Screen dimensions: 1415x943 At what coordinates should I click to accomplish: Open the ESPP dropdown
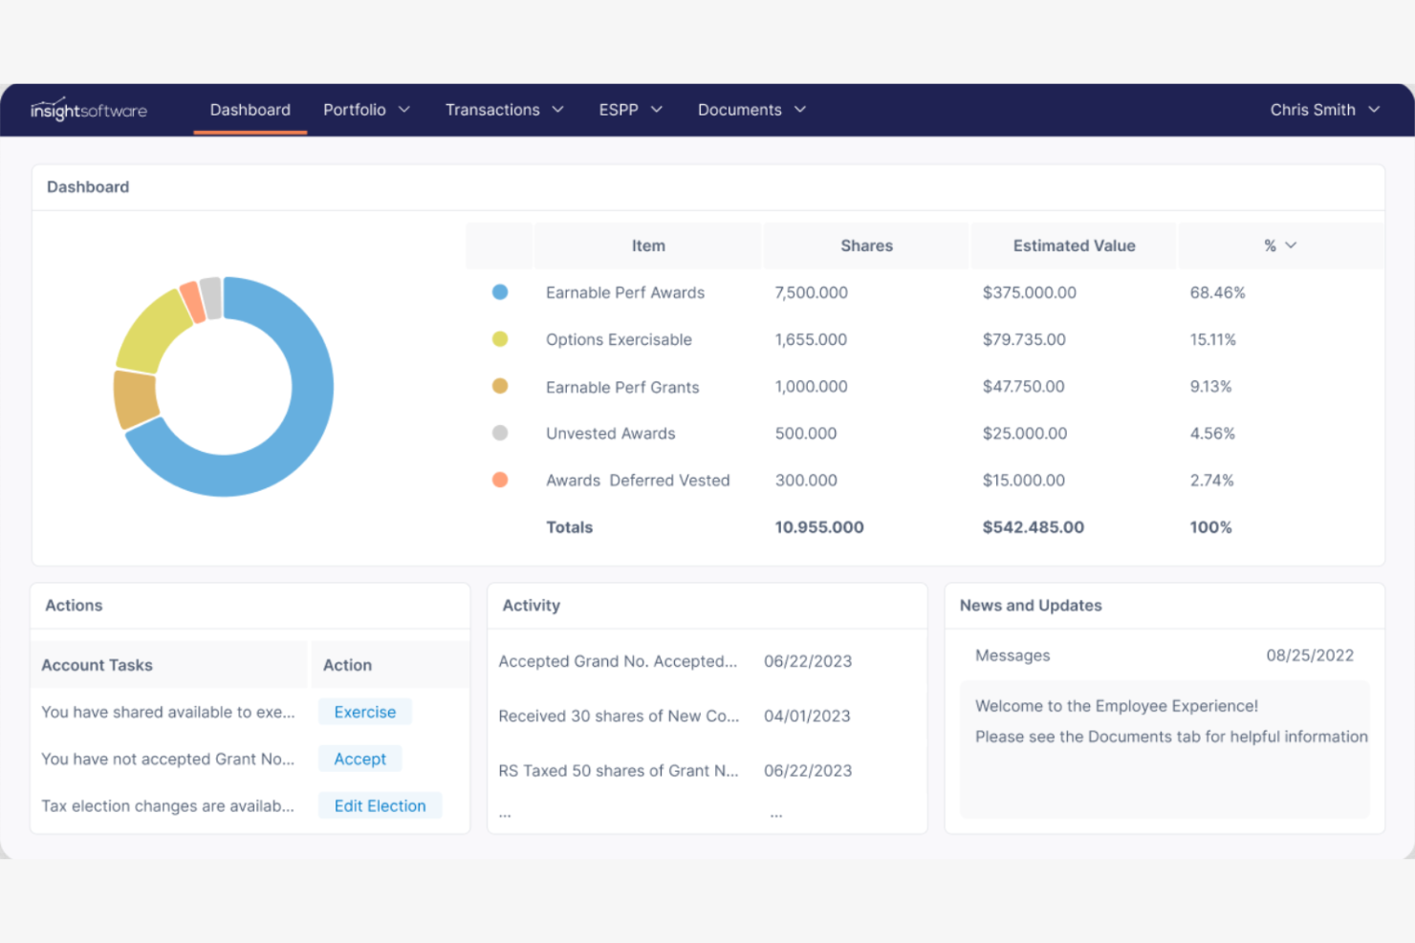(x=629, y=109)
